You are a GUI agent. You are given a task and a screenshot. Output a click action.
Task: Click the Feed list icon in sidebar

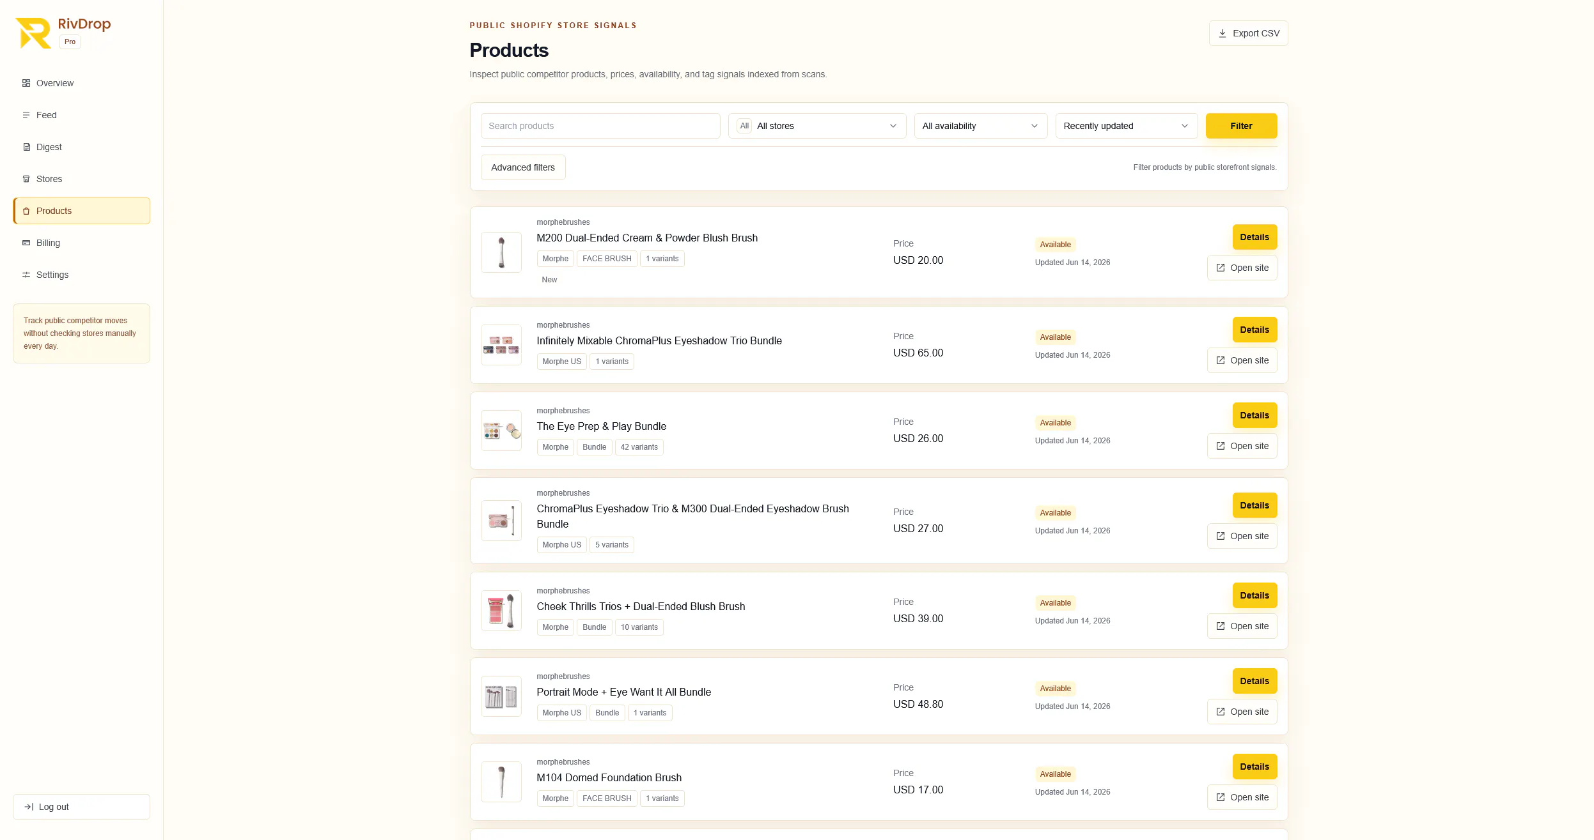point(26,115)
